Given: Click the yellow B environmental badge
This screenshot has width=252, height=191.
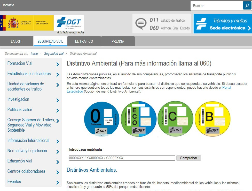Looking at the screenshot, I should pos(212,119).
